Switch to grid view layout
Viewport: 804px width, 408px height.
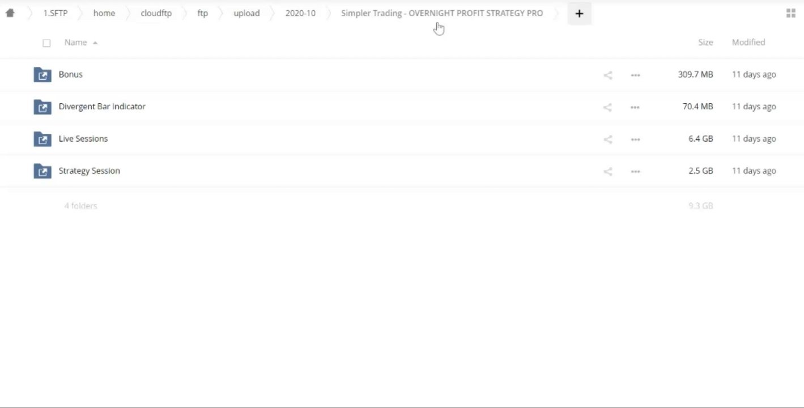791,14
